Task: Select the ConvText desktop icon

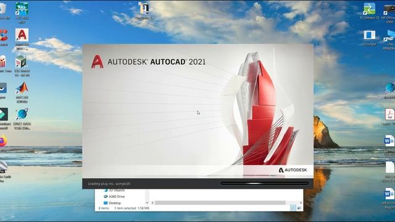Action: point(369,38)
